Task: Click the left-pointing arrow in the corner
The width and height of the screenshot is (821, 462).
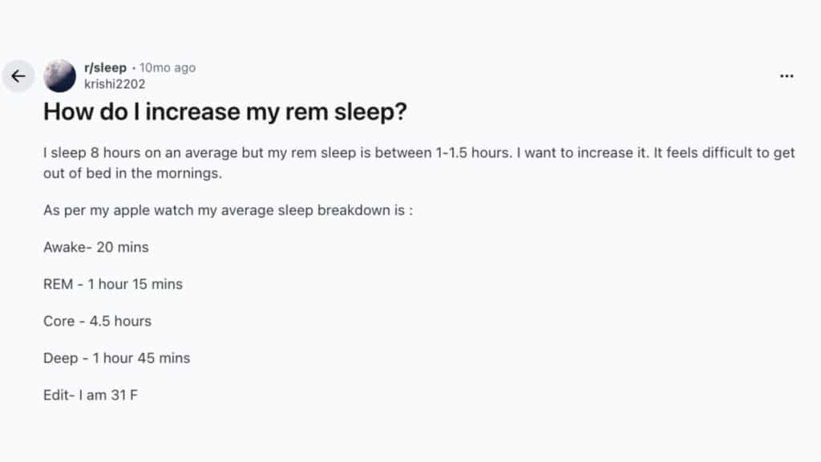Action: click(x=18, y=75)
